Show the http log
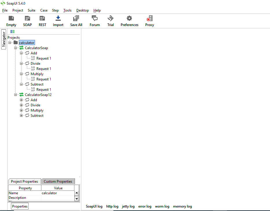Viewport: 270px width, 211px height. [x=112, y=206]
